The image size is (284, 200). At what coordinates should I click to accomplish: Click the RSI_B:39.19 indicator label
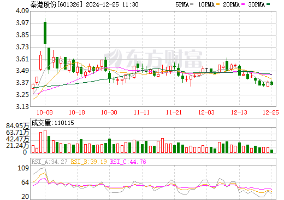tap(88, 162)
